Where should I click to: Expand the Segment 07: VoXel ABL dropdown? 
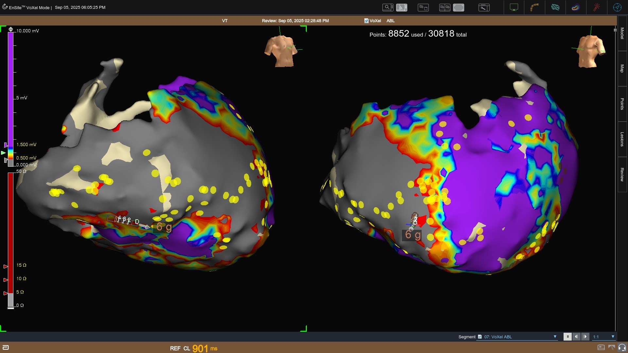(x=555, y=337)
